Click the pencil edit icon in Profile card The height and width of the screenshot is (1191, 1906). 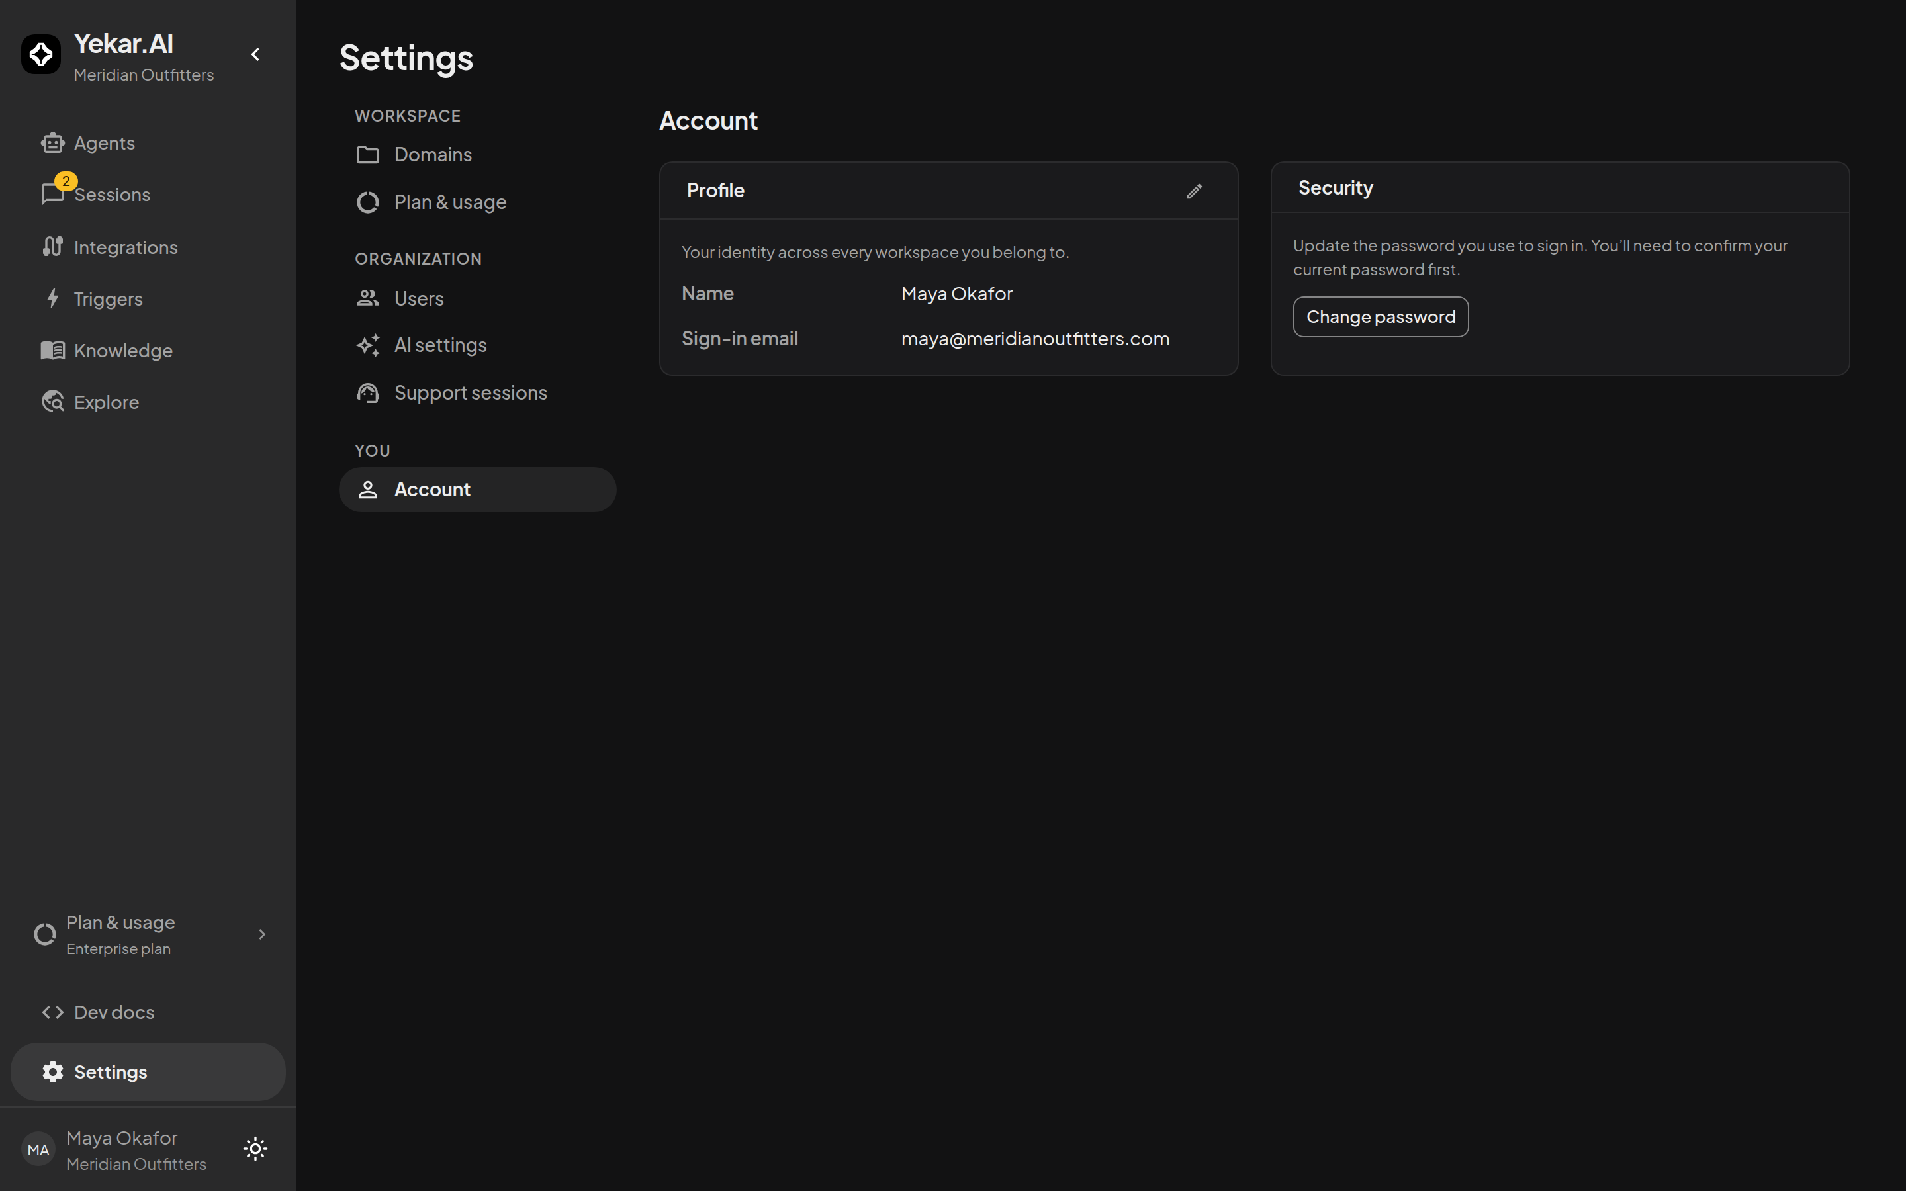(x=1194, y=191)
